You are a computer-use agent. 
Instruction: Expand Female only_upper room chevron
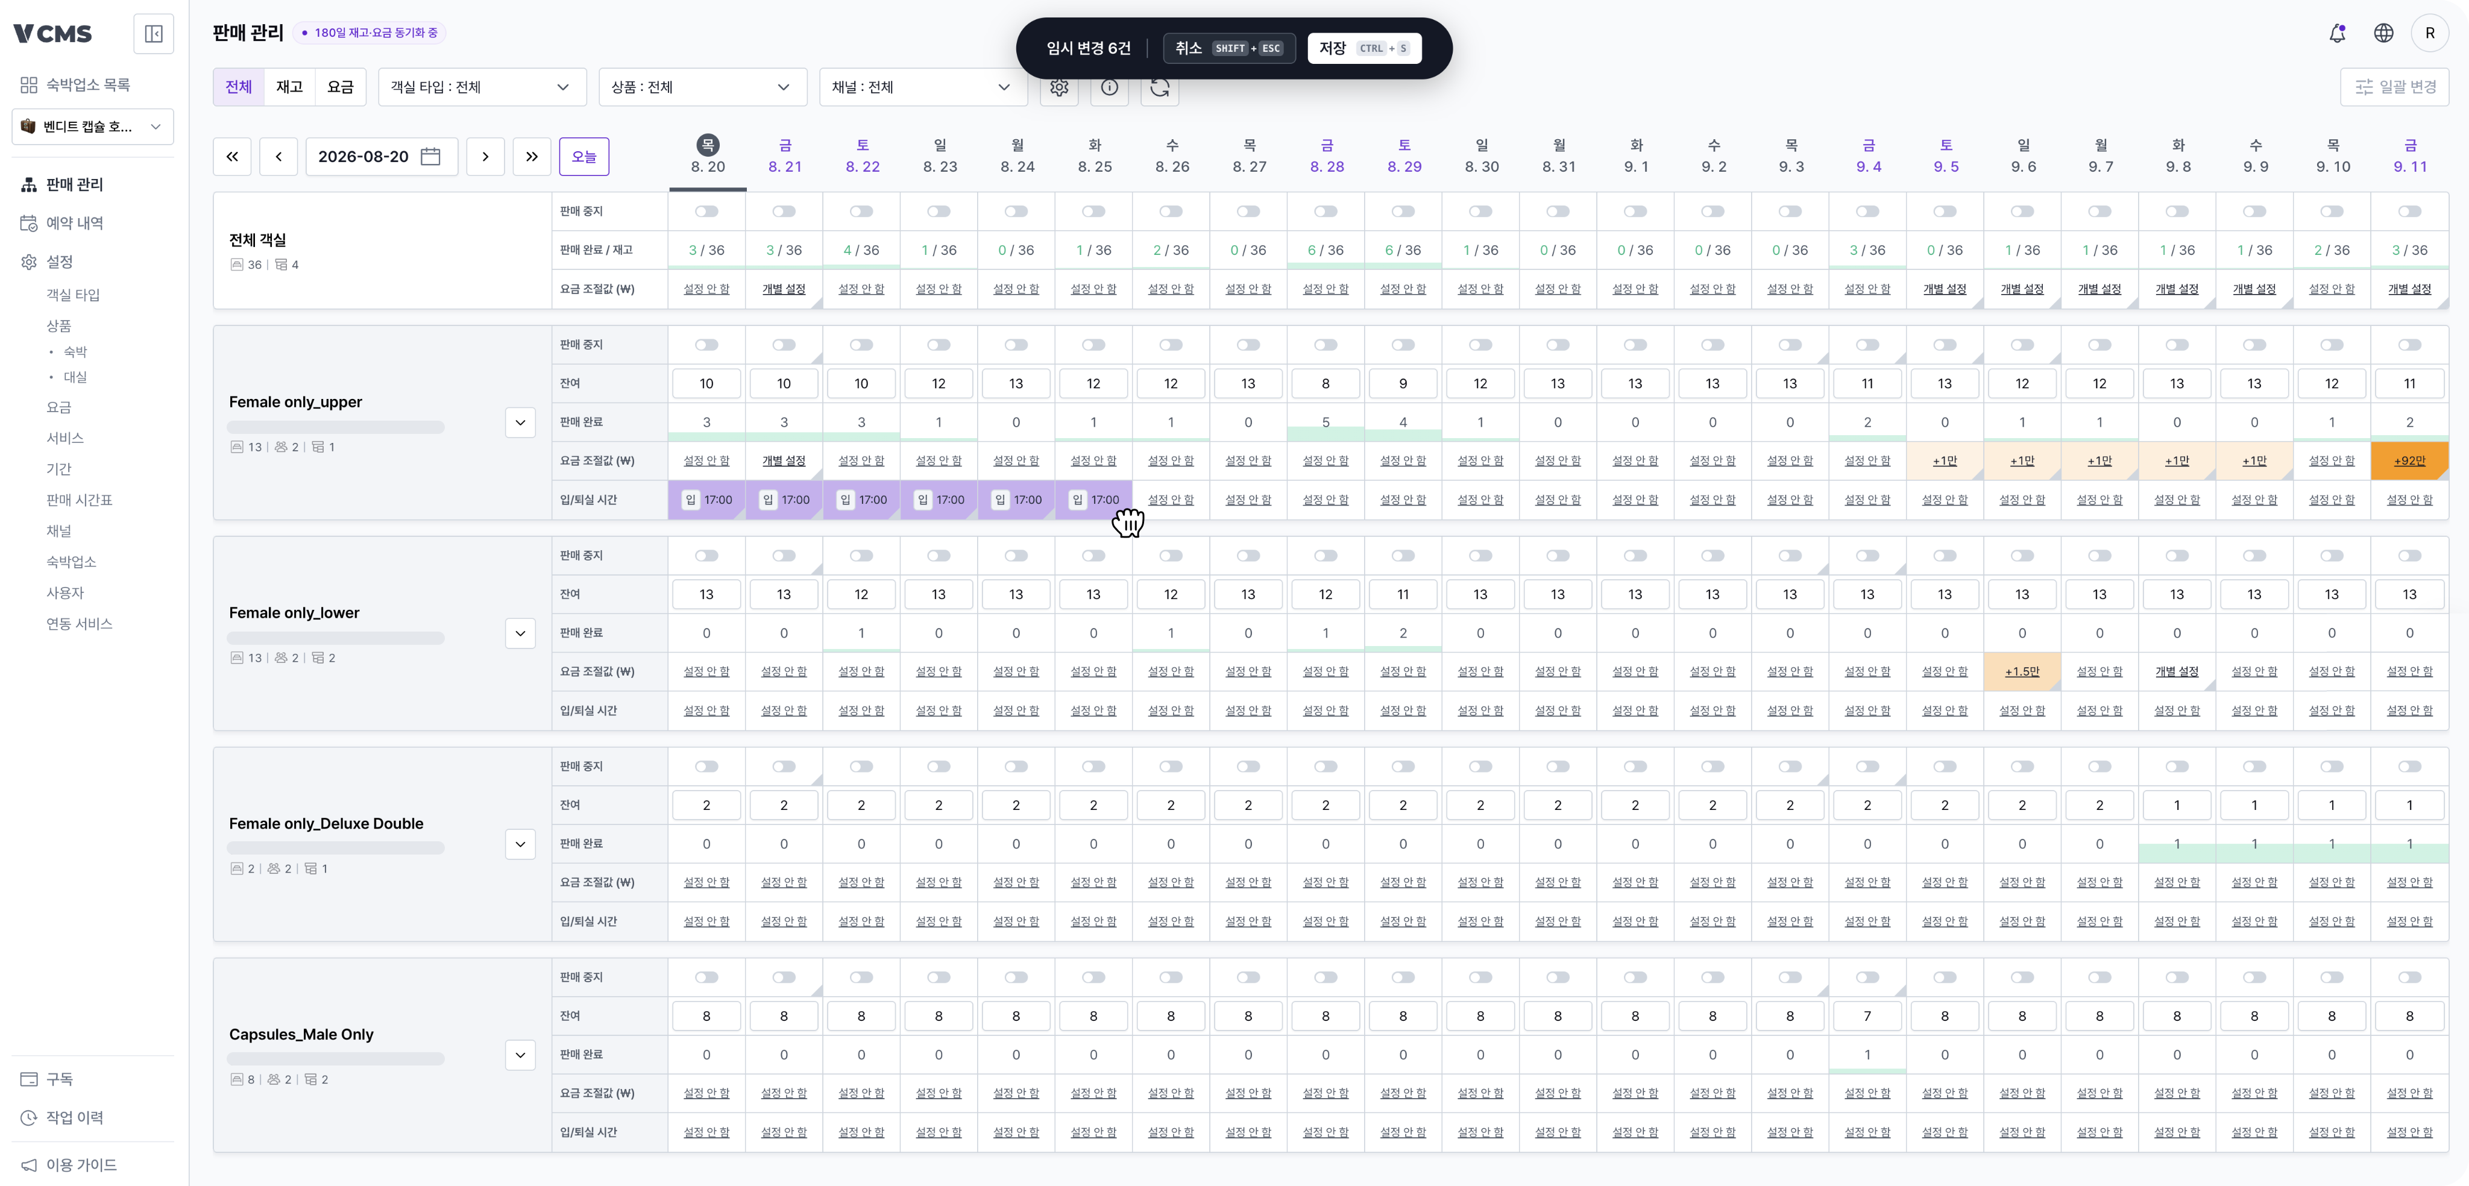(520, 422)
